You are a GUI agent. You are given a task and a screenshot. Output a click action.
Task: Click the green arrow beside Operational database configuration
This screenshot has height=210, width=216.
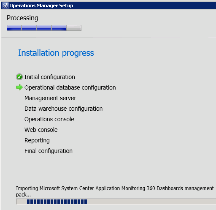tap(19, 87)
